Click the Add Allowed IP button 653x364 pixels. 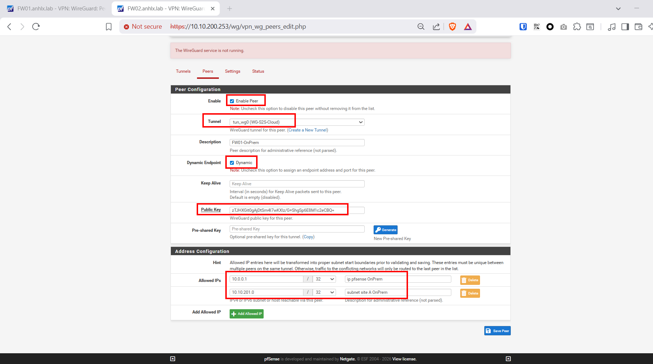[246, 314]
